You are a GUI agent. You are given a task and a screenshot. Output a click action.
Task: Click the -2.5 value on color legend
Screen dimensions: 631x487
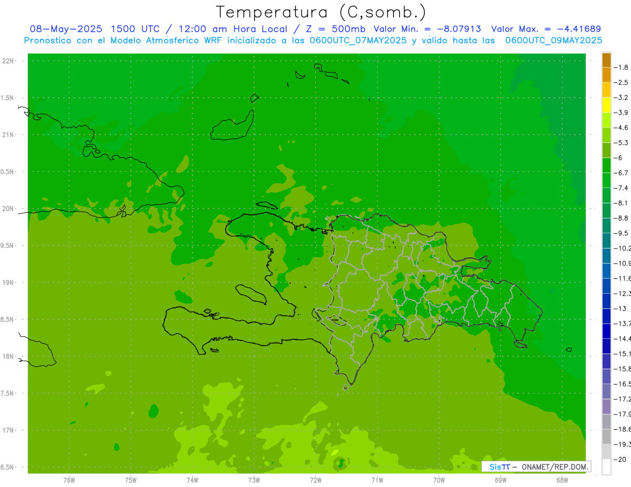coord(622,82)
